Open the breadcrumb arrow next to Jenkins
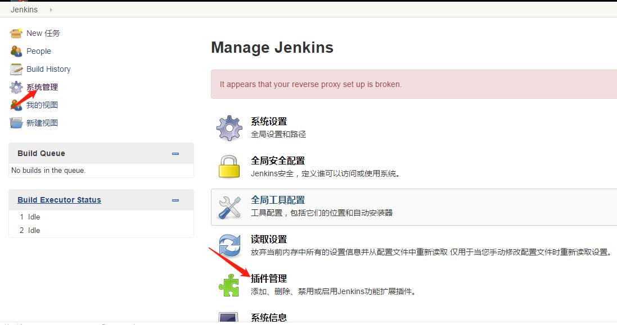 pyautogui.click(x=49, y=10)
